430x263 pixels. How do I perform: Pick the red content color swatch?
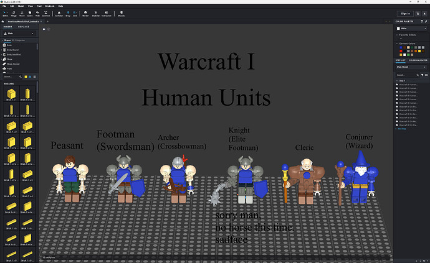click(x=401, y=51)
